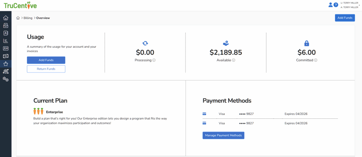This screenshot has width=362, height=157.
Task: Click the info icon next to Processing
Action: (154, 60)
